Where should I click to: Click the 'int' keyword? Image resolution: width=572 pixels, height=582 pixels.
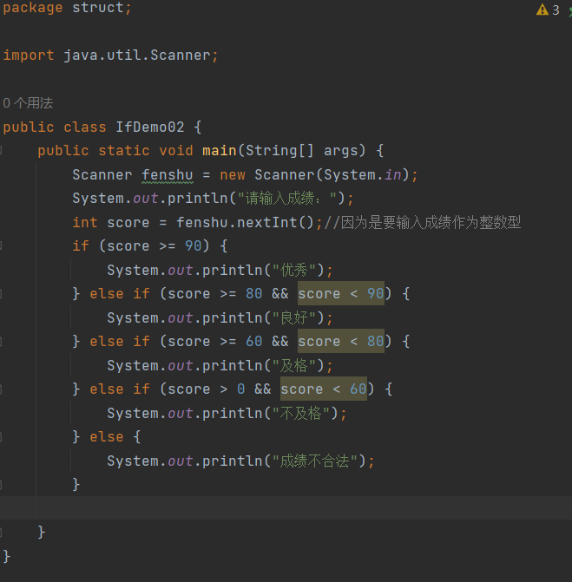coord(85,222)
